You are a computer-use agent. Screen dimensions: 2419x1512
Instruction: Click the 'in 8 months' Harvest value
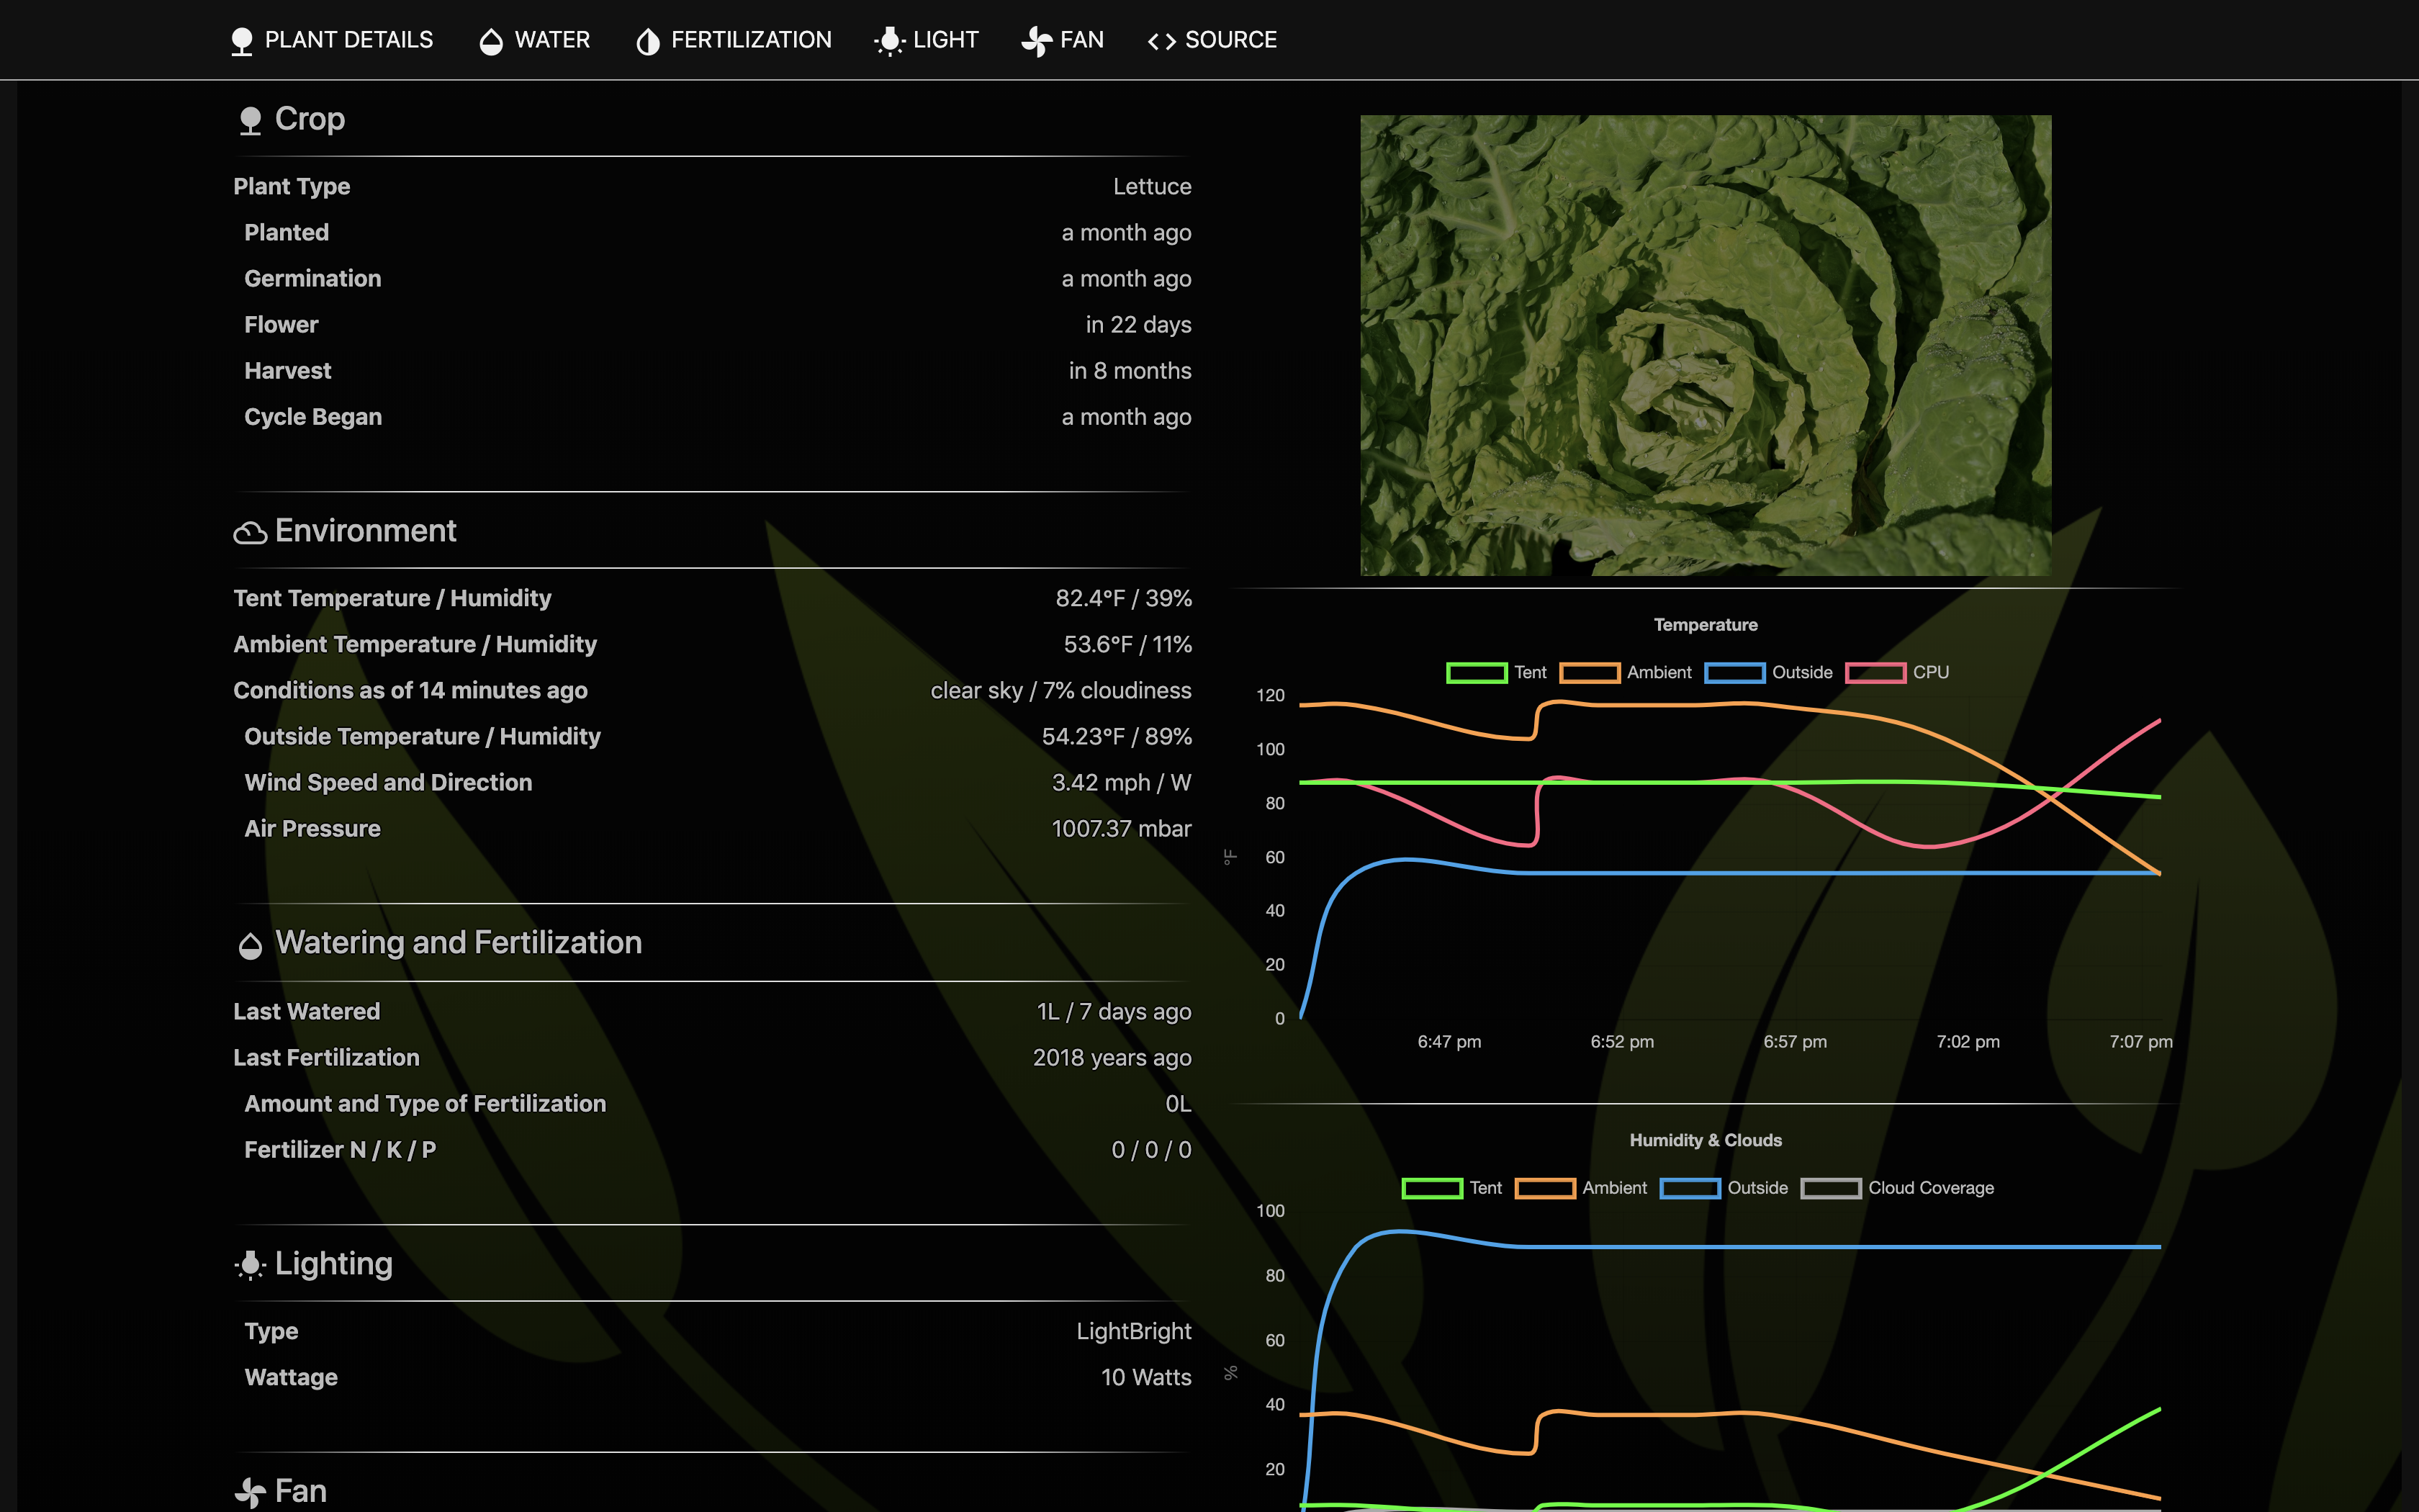pyautogui.click(x=1130, y=371)
